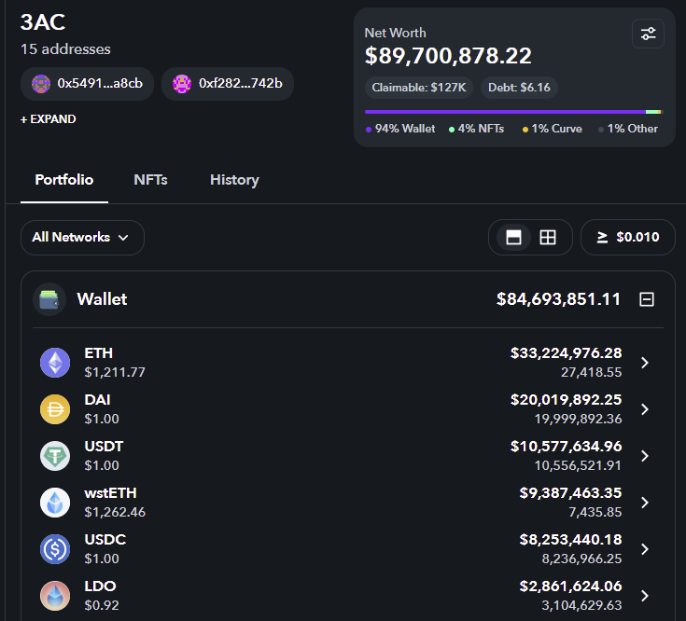The height and width of the screenshot is (621, 686).
Task: Open the All Networks dropdown
Action: pyautogui.click(x=82, y=237)
